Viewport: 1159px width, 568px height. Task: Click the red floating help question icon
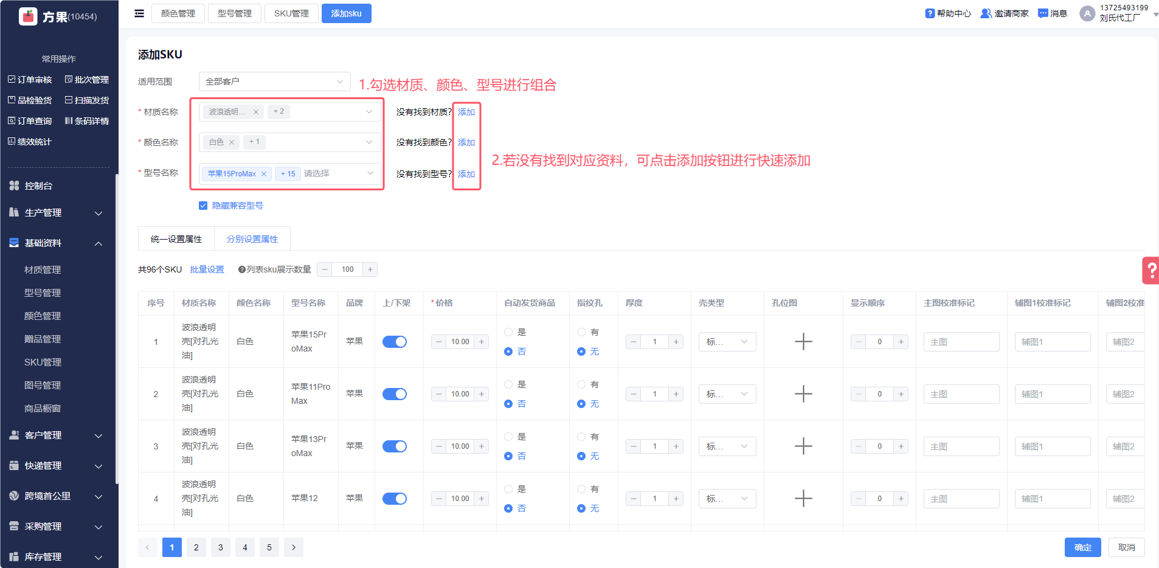[1151, 271]
